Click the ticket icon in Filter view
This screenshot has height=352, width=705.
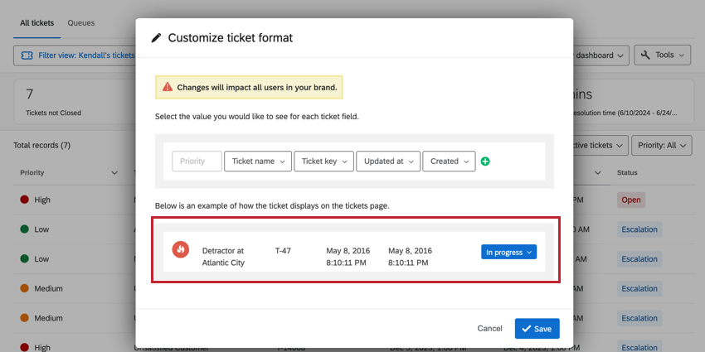click(27, 55)
